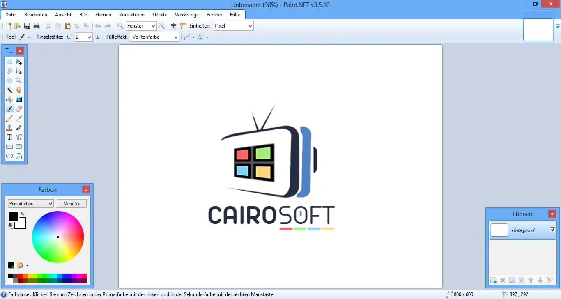Toggle the pixel grid icon
Viewport: 561px width, 299px height.
coord(173,26)
